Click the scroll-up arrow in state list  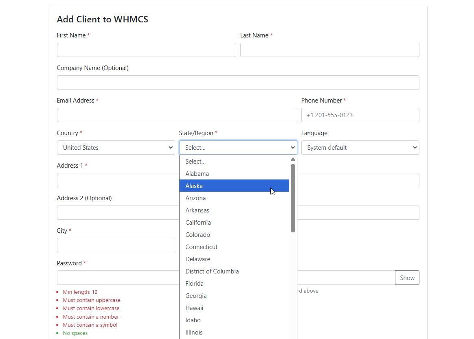293,160
